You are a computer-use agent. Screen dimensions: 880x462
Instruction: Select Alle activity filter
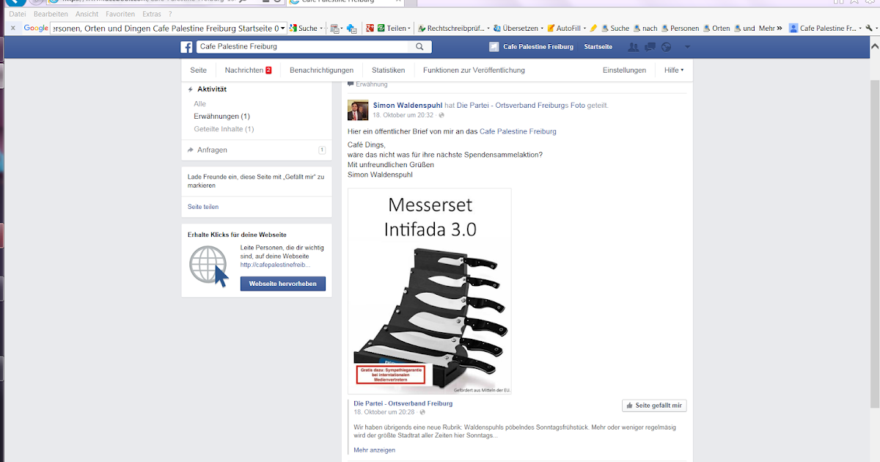click(x=200, y=103)
